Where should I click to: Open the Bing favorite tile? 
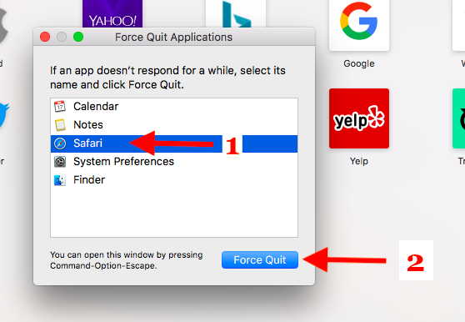pyautogui.click(x=236, y=13)
